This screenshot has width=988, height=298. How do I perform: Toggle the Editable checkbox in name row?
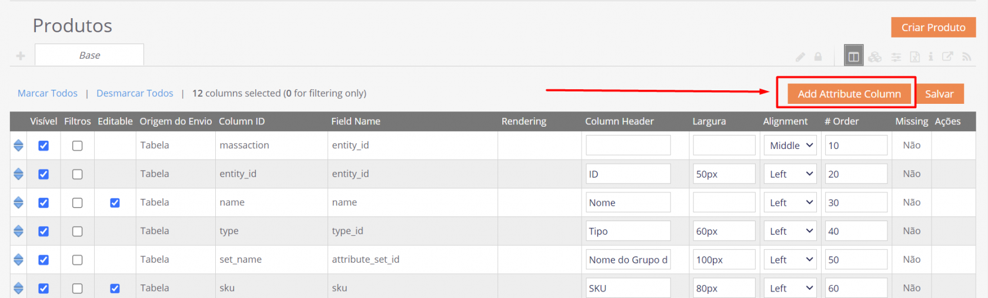[115, 203]
